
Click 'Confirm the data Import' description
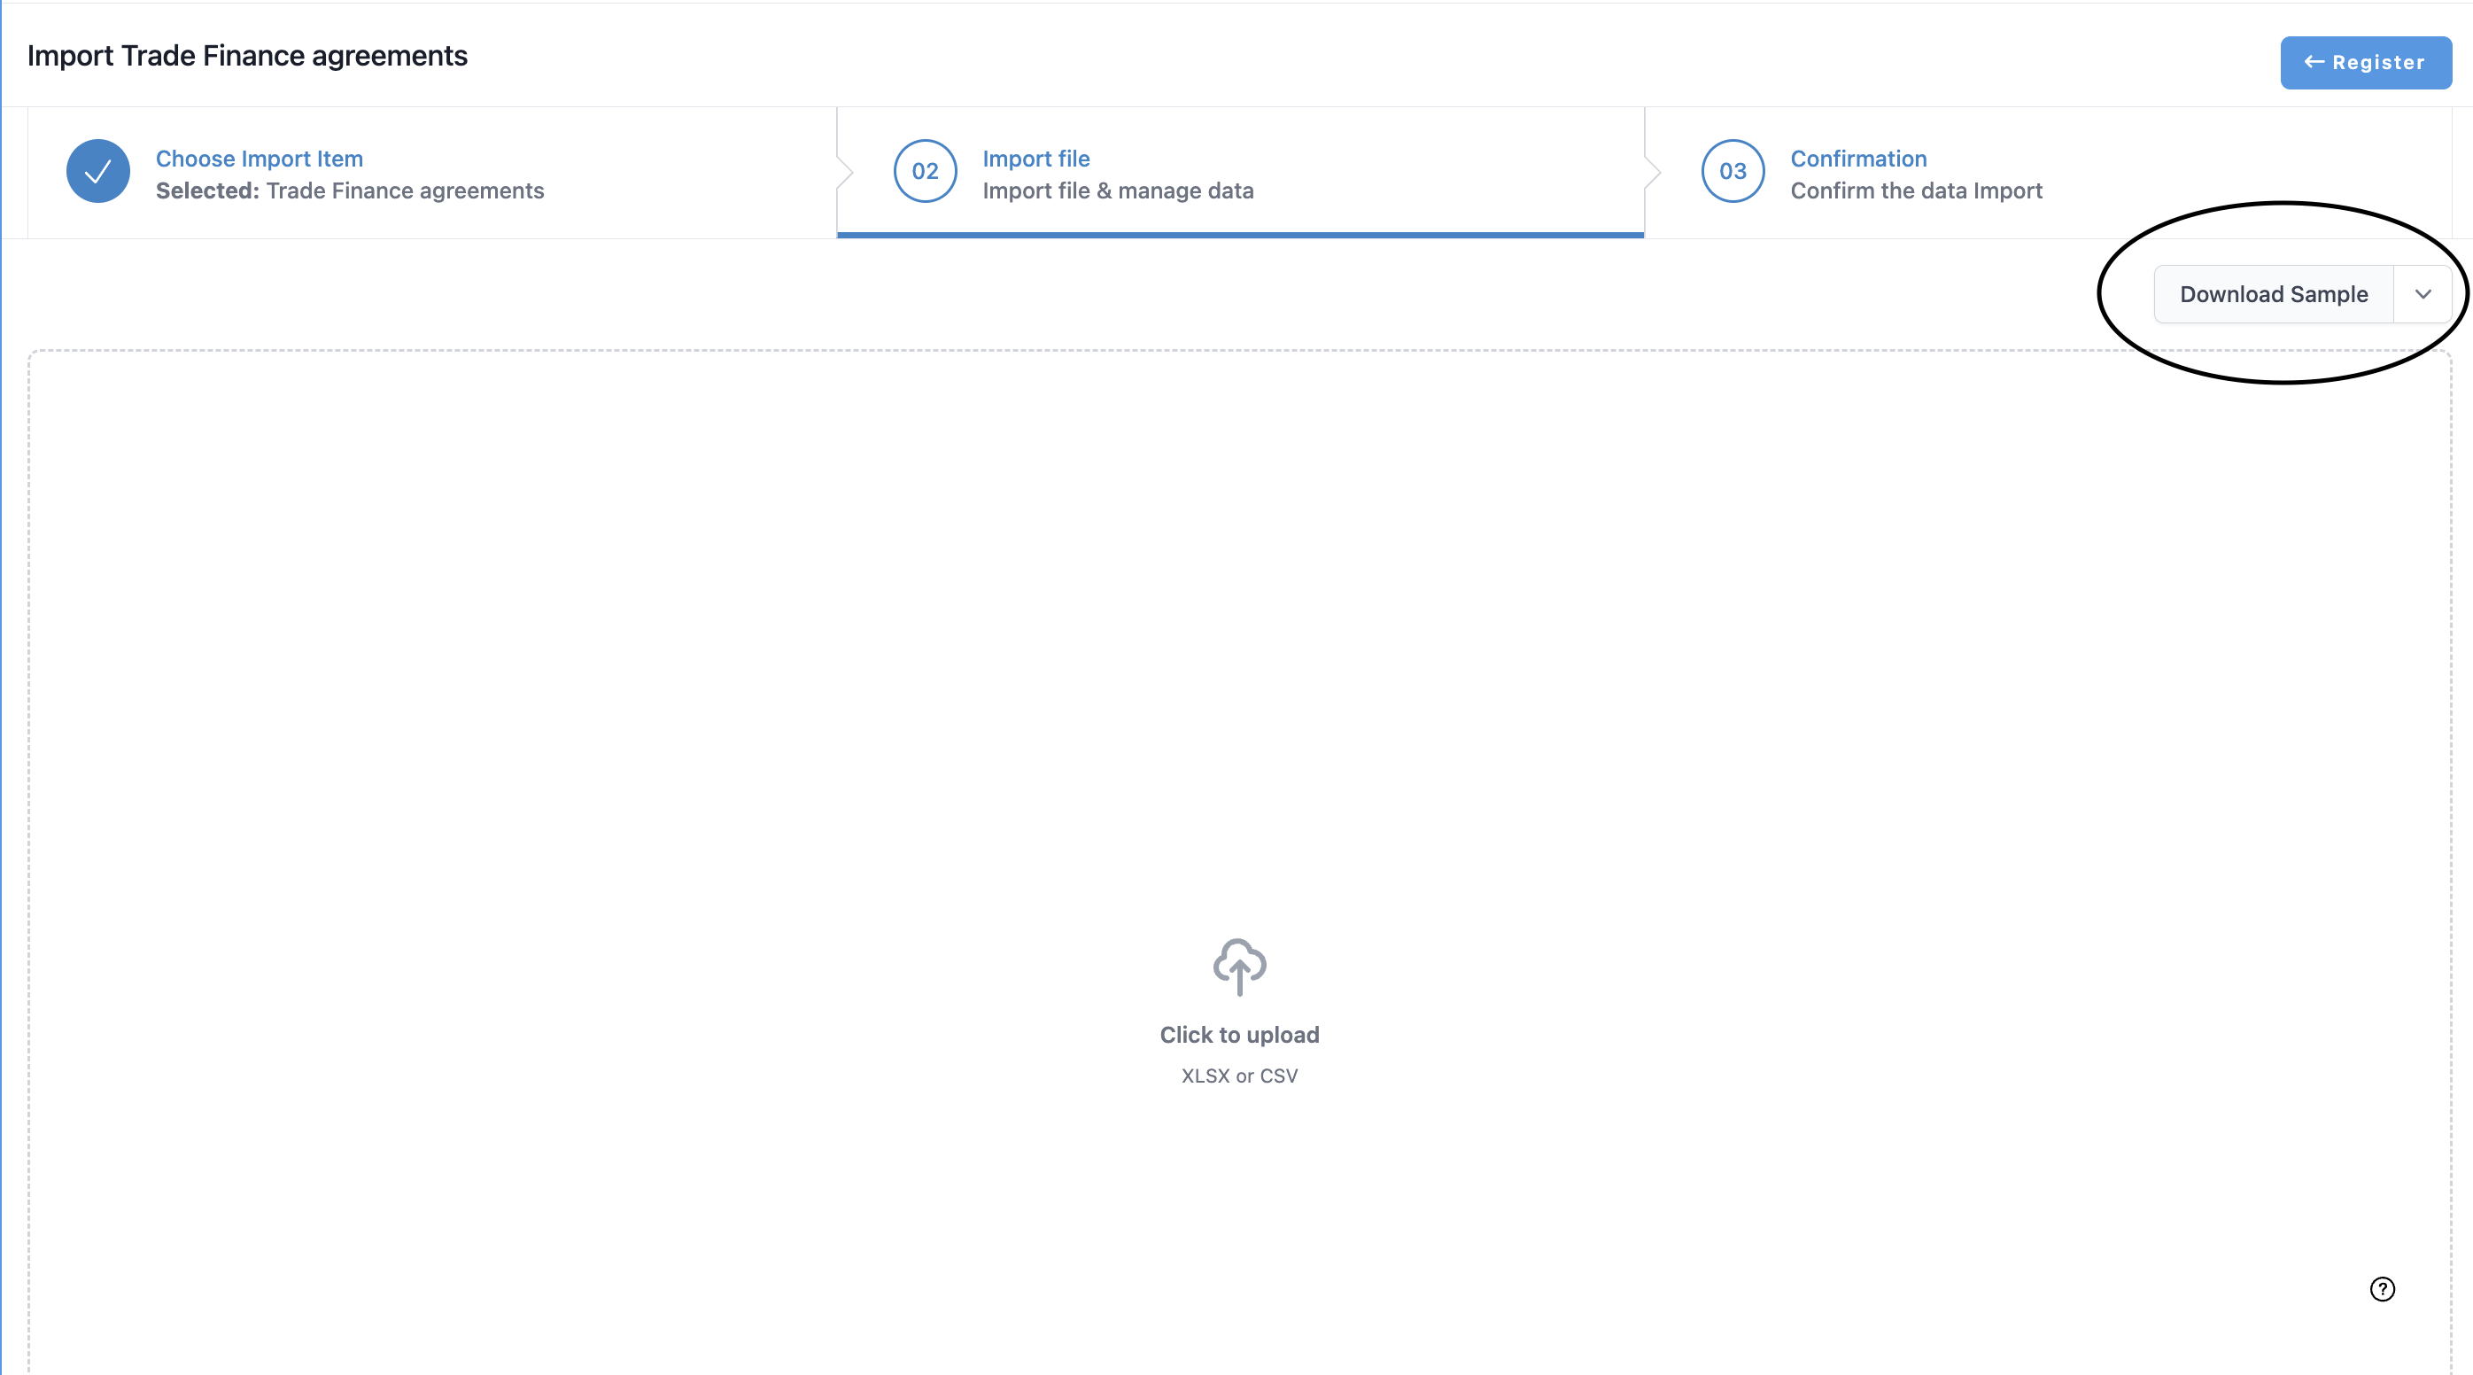[1915, 191]
